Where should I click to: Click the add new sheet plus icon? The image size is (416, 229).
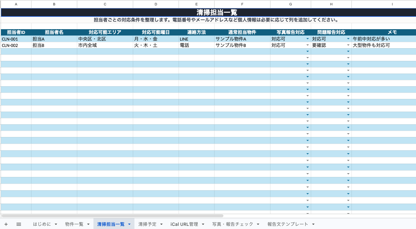click(x=6, y=224)
